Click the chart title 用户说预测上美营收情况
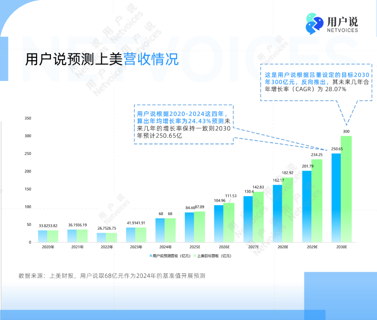The width and height of the screenshot is (377, 320). click(102, 59)
